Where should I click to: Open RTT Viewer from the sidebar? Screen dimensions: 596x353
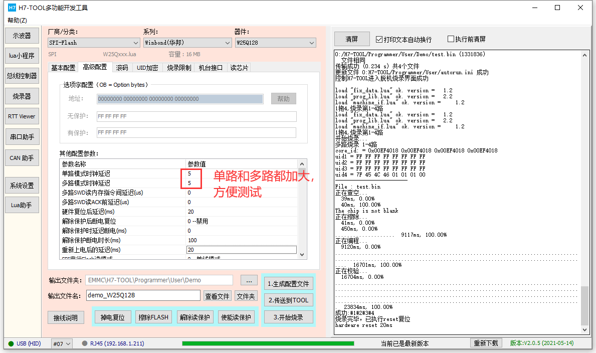pos(22,116)
